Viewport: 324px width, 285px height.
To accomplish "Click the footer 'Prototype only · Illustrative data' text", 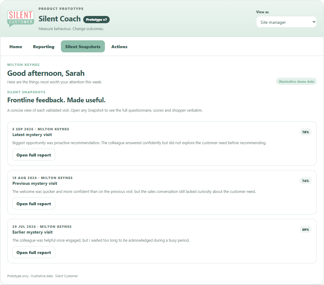I will click(x=42, y=276).
